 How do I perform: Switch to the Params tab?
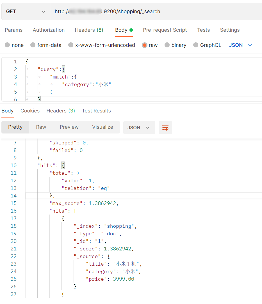pos(13,30)
